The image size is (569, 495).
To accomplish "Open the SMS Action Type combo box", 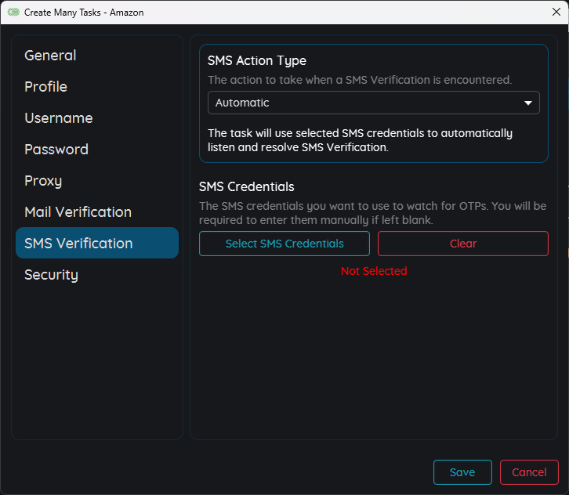I will (368, 103).
